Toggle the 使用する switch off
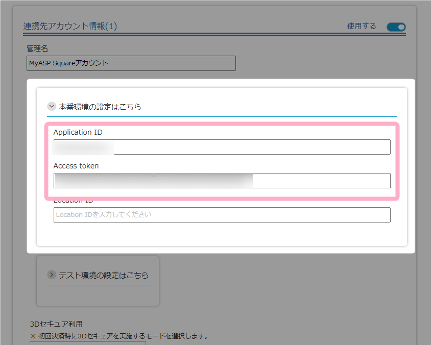This screenshot has width=431, height=345. click(396, 27)
